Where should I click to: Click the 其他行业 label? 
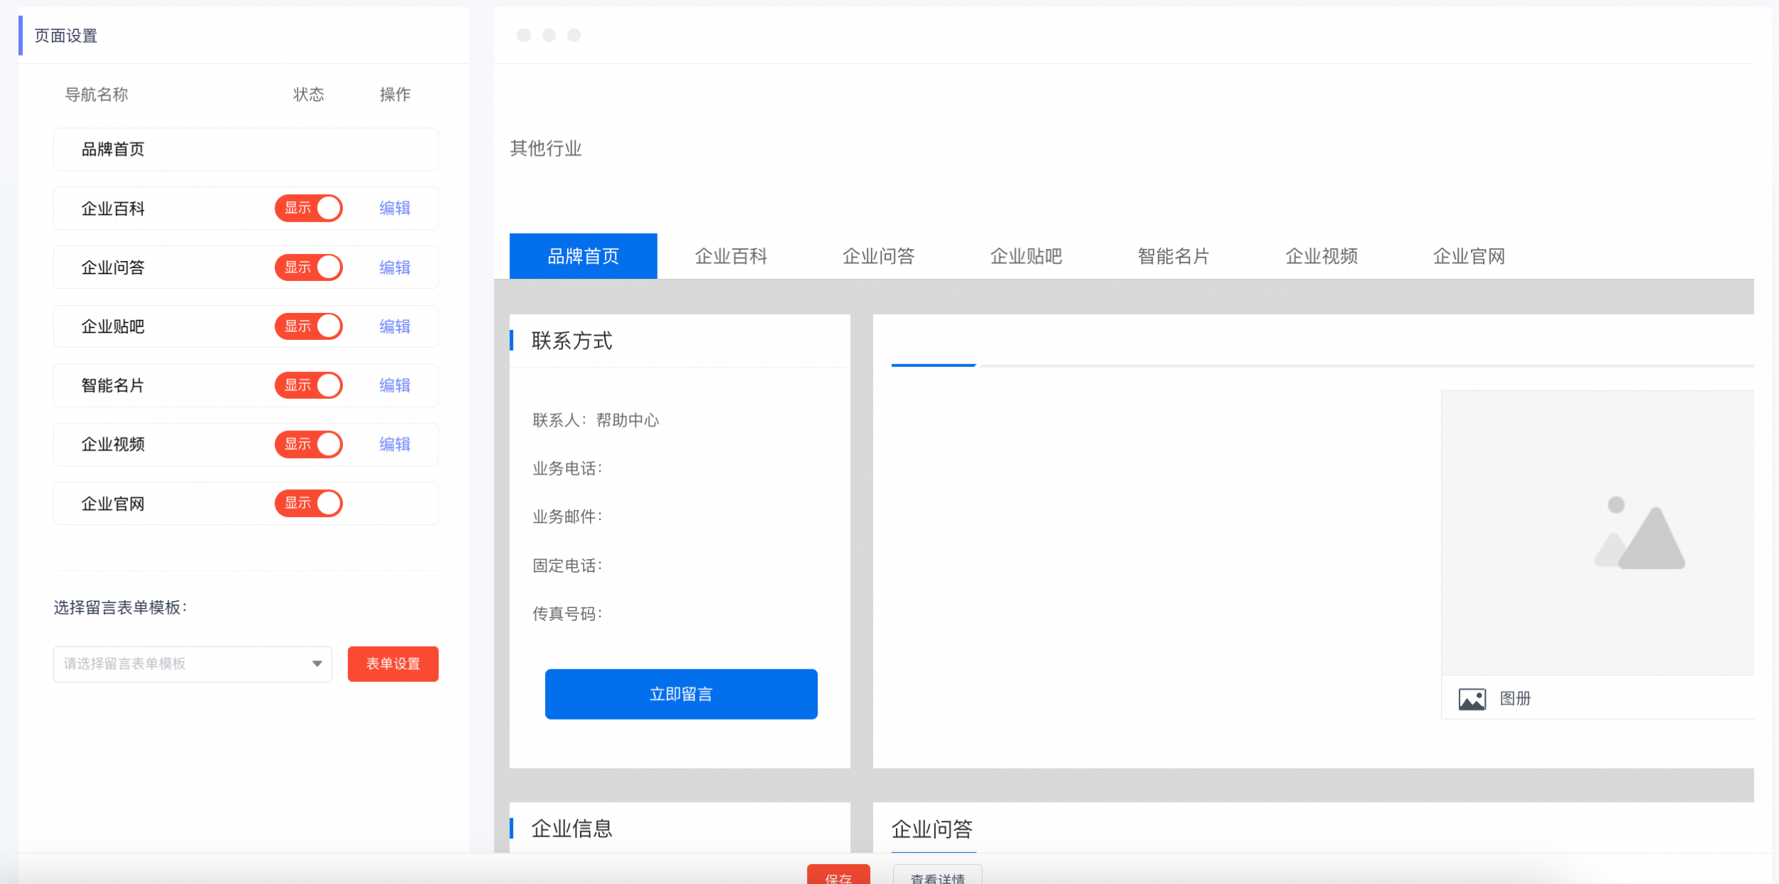point(546,148)
